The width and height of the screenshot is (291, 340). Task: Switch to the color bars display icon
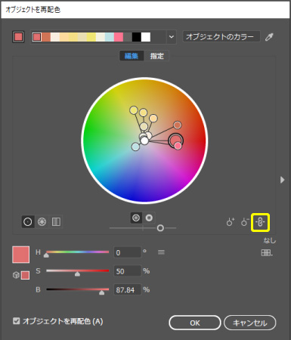click(56, 222)
